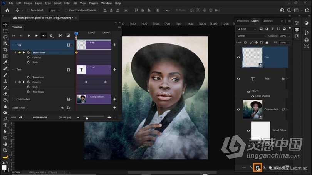Check Show Transform Controls
Screen dimensions: 312x175
66,10
